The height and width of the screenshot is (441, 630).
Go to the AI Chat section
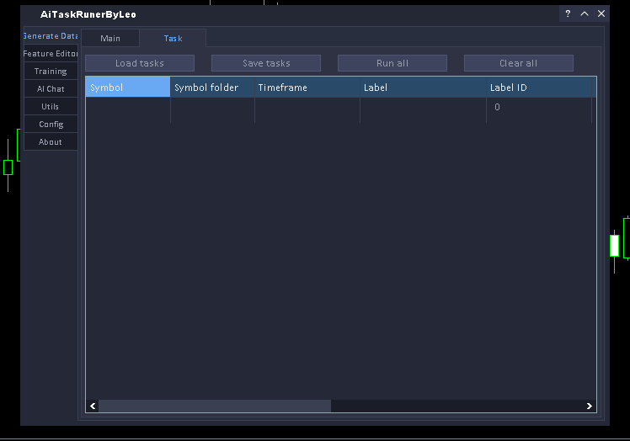pos(51,89)
